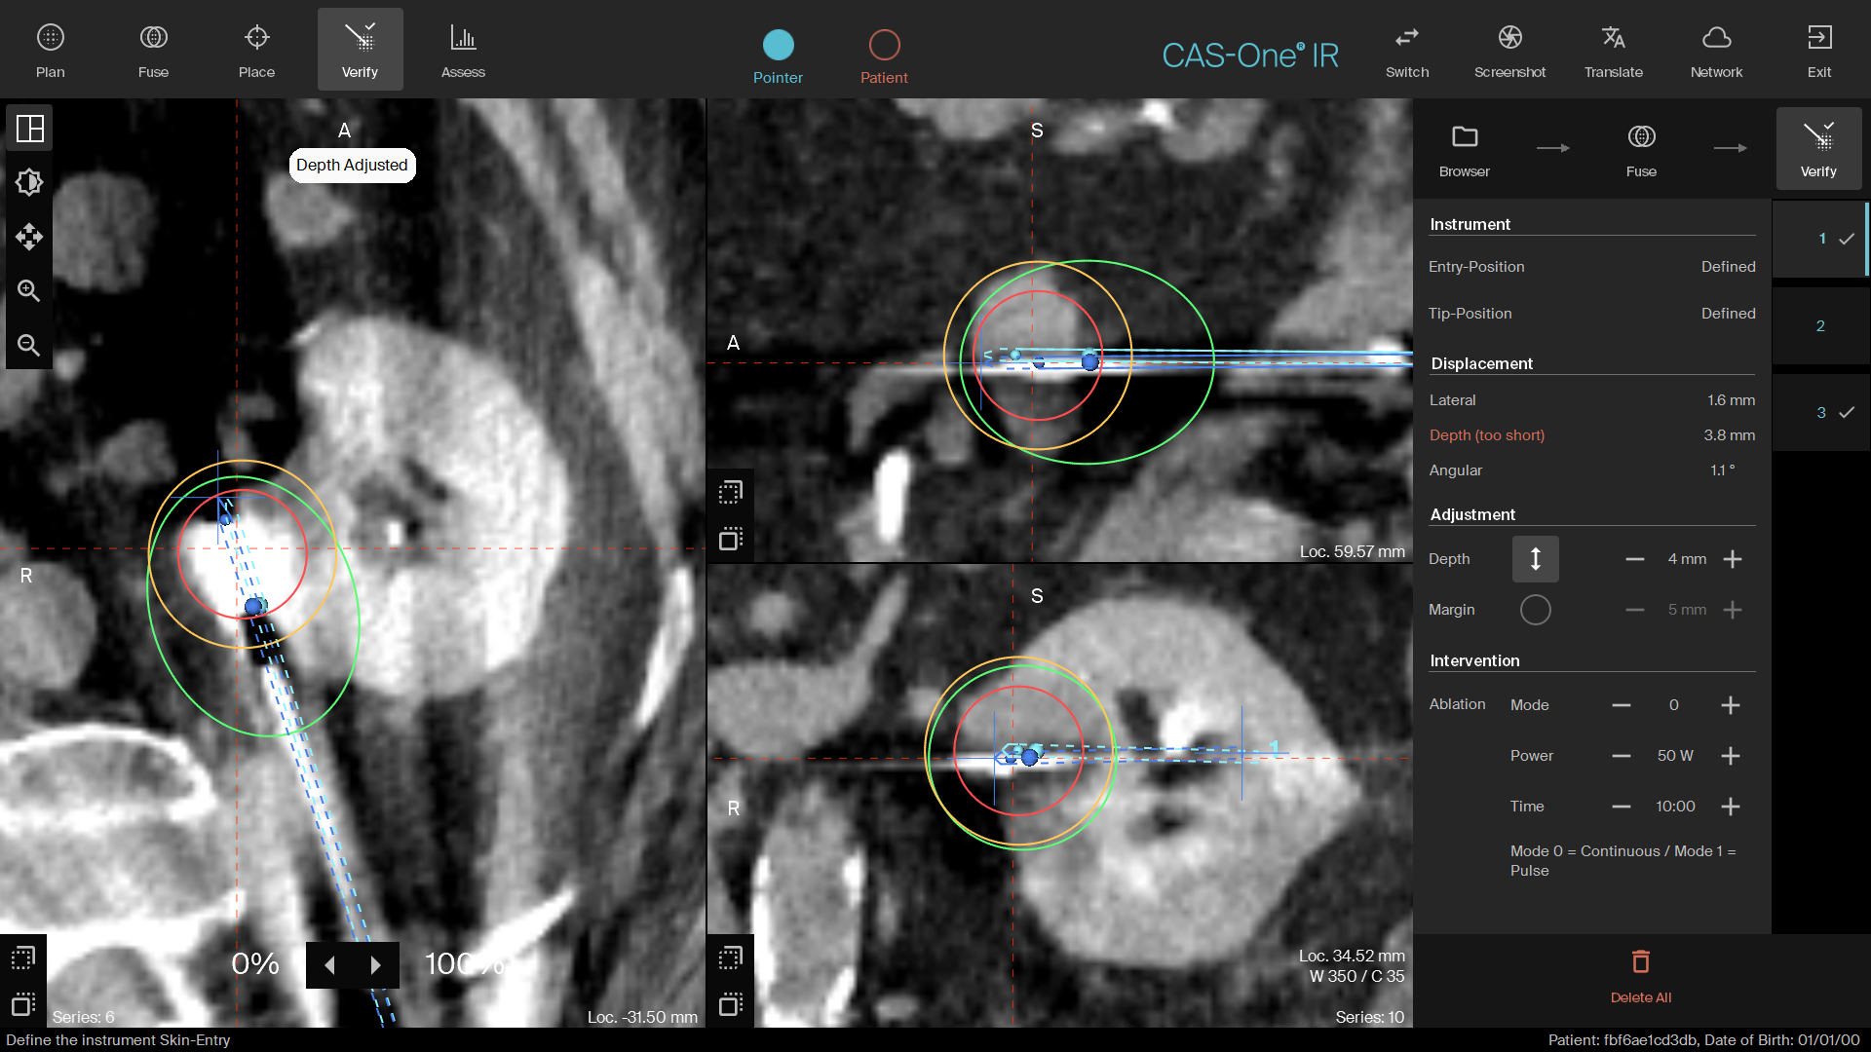This screenshot has height=1052, width=1871.
Task: Toggle the Margin adjustment circle
Action: click(1535, 610)
